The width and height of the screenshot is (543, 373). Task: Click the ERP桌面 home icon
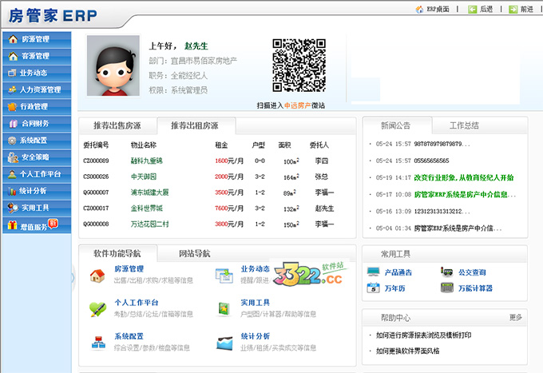point(420,10)
